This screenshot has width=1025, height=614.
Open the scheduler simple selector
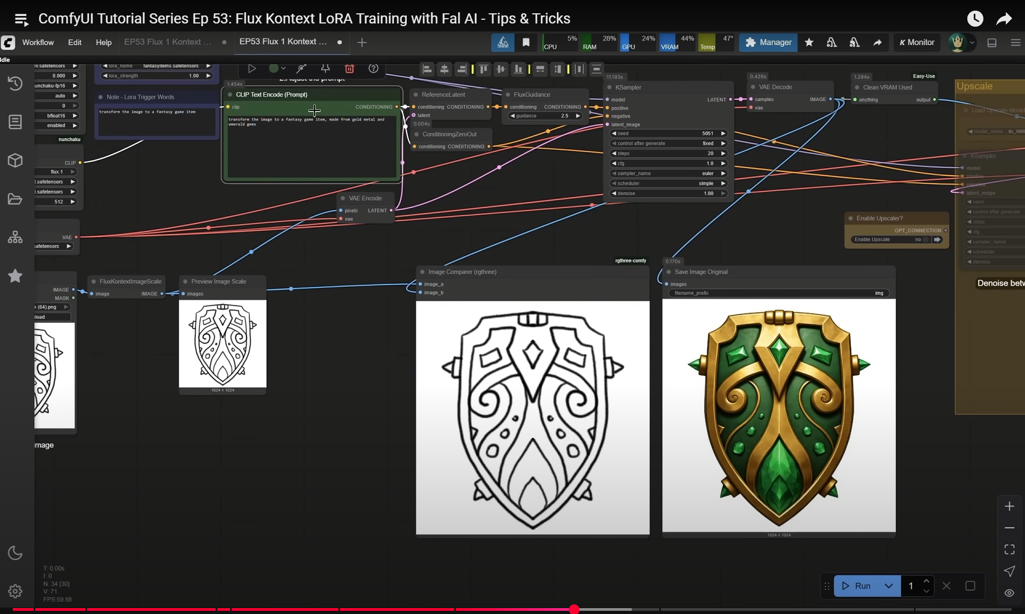668,184
